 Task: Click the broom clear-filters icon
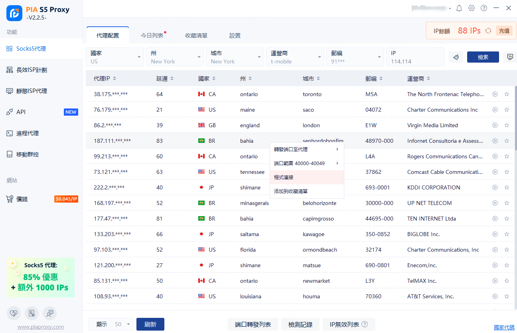(x=456, y=57)
